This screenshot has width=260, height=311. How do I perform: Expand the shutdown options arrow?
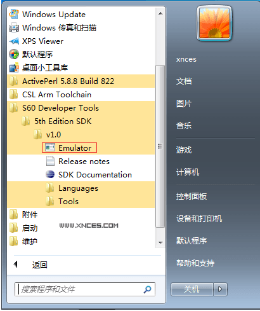click(220, 289)
